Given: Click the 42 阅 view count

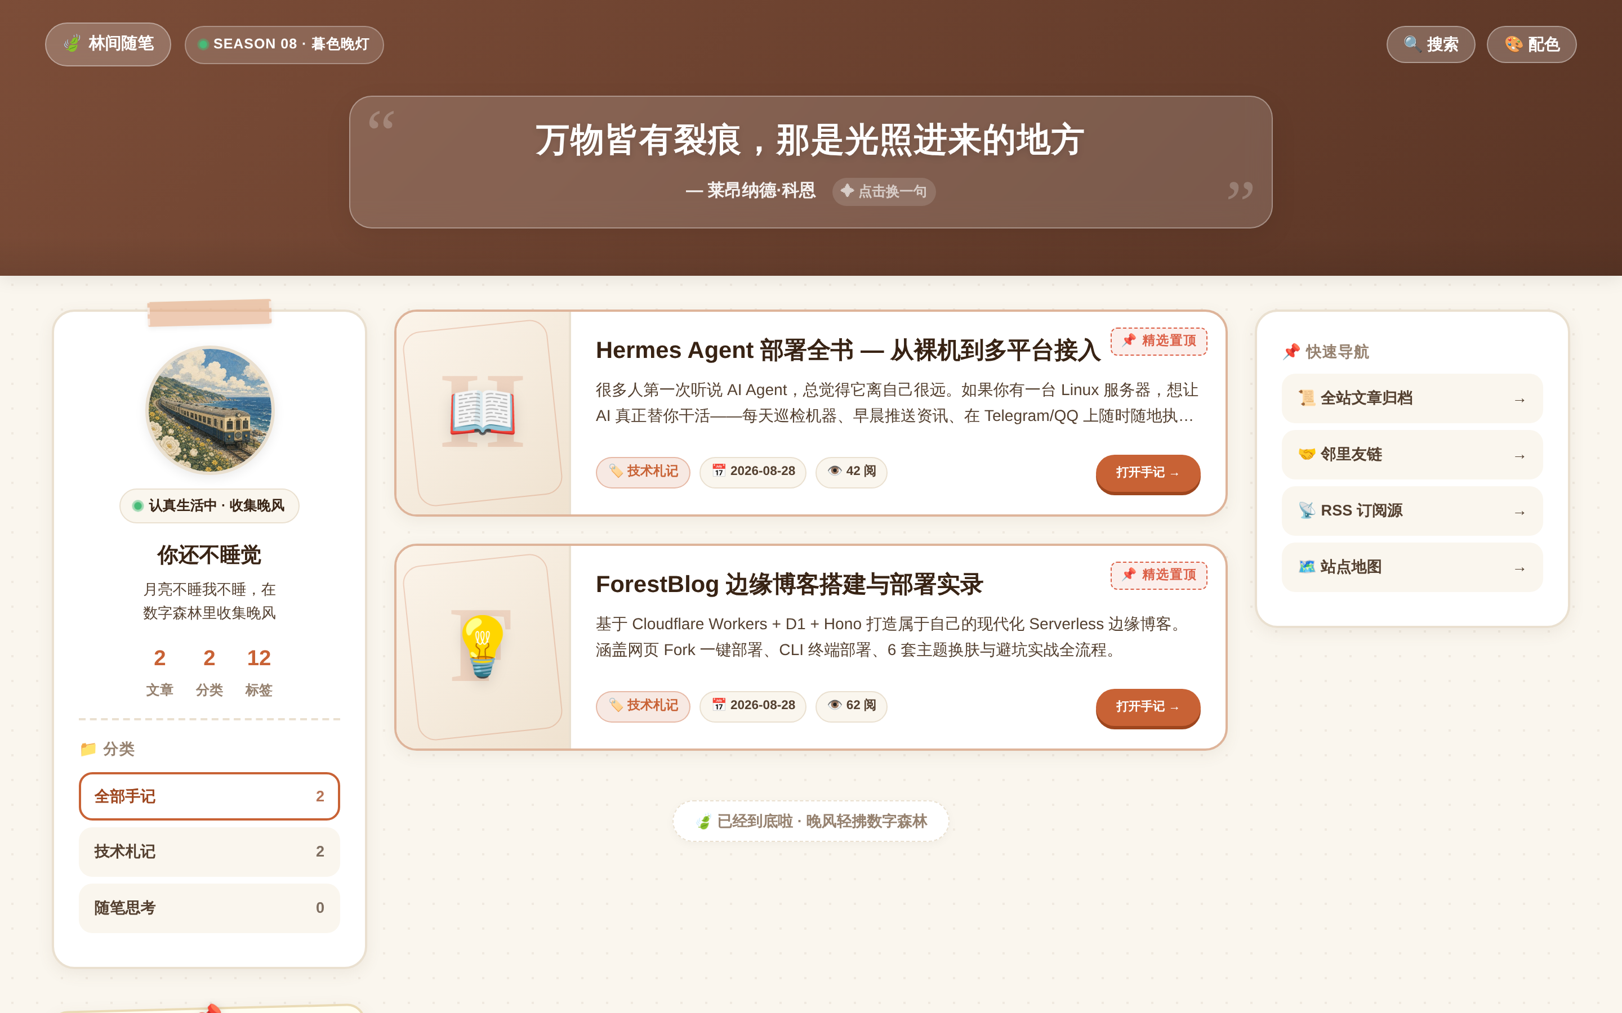Looking at the screenshot, I should point(851,472).
